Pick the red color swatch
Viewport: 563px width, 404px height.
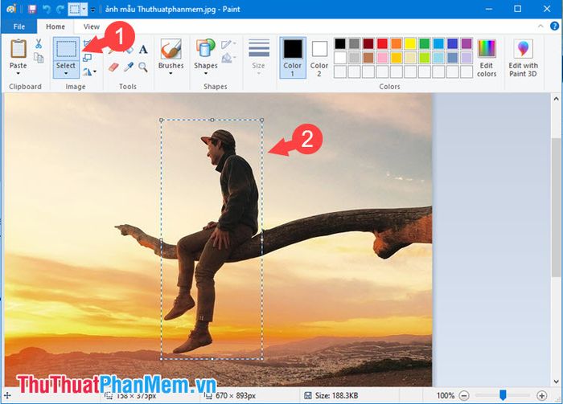[x=382, y=43]
